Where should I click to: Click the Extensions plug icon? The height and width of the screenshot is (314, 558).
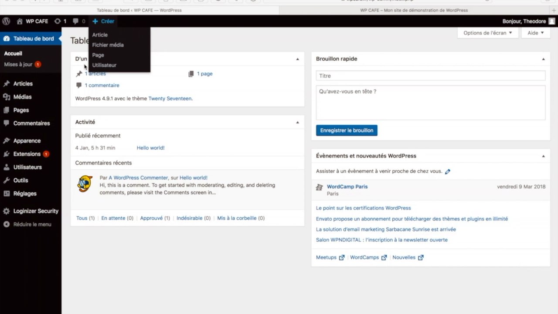coord(7,154)
